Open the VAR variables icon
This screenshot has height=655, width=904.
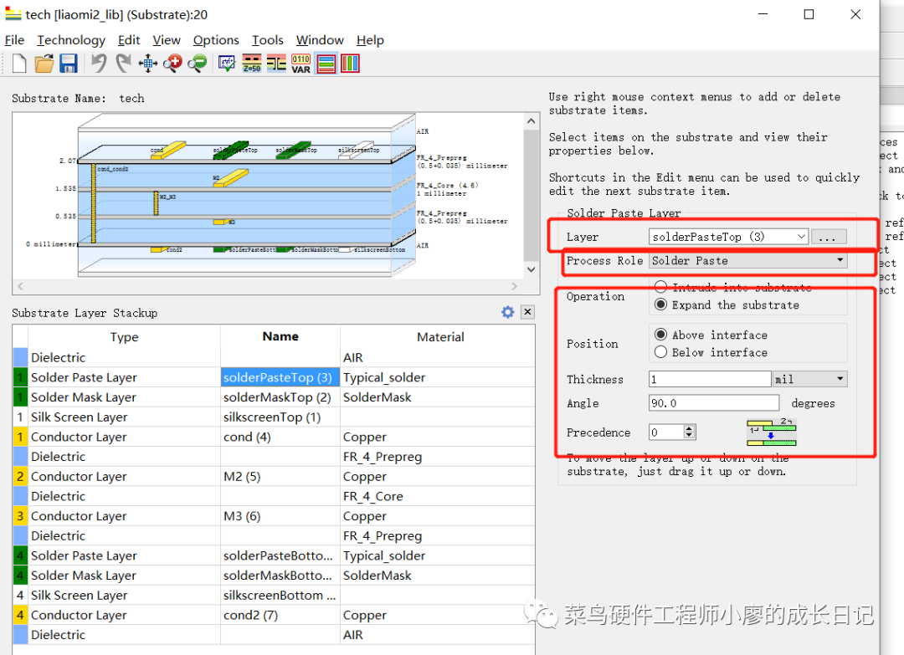tap(300, 64)
